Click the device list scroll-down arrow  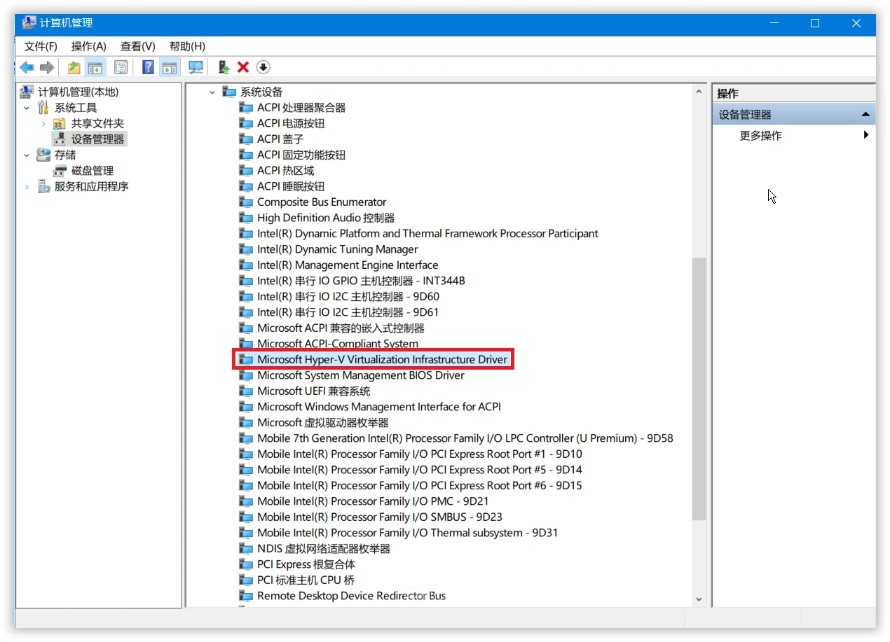[x=699, y=599]
